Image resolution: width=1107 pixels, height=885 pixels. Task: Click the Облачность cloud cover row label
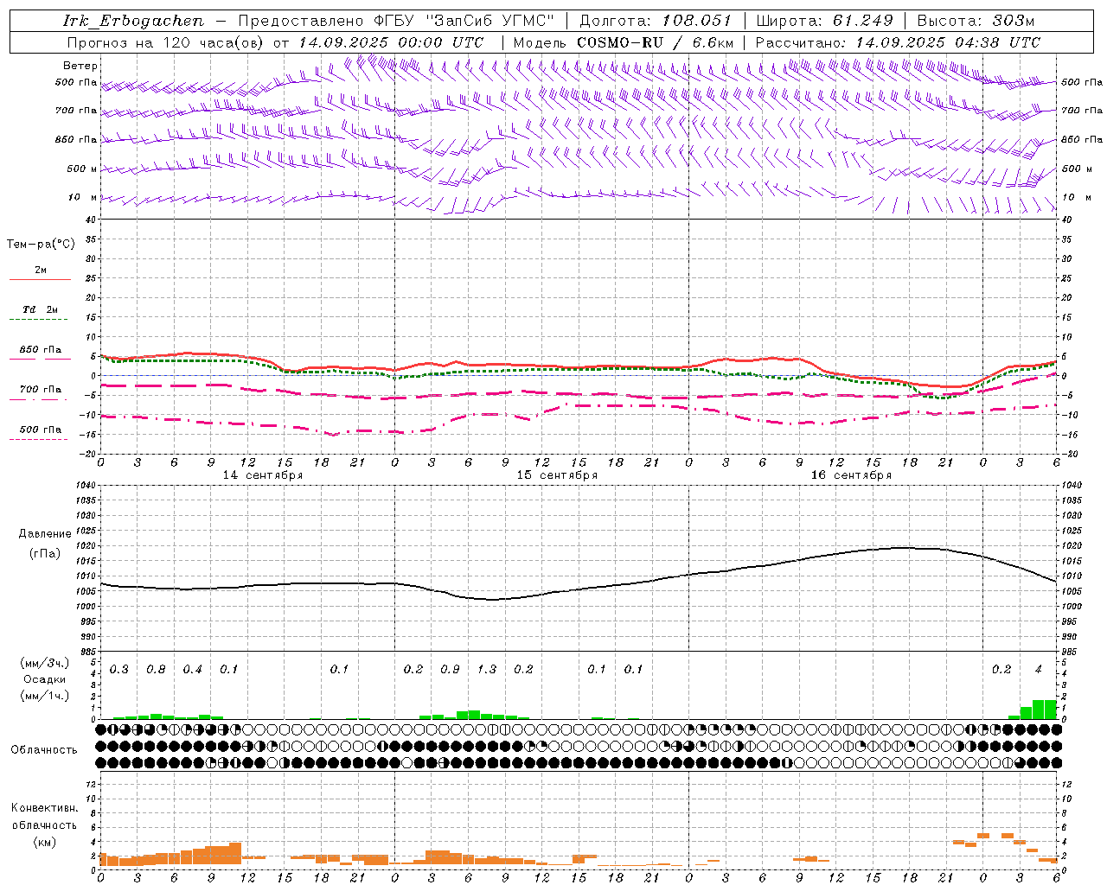click(x=44, y=749)
